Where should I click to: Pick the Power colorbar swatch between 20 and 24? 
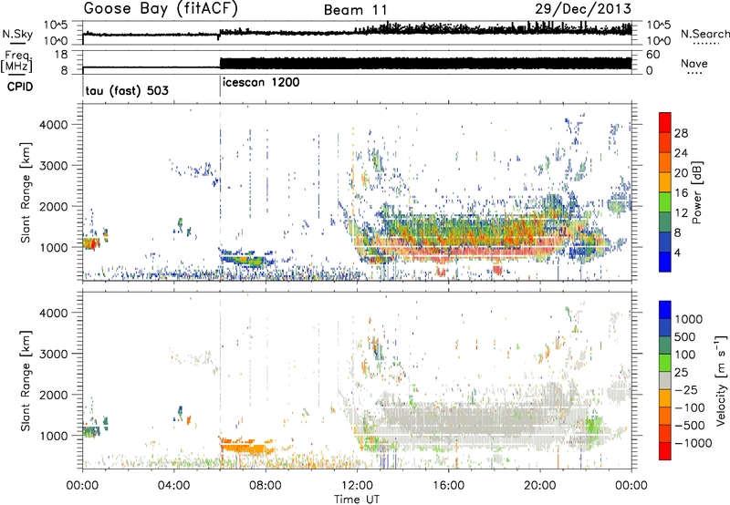(665, 163)
